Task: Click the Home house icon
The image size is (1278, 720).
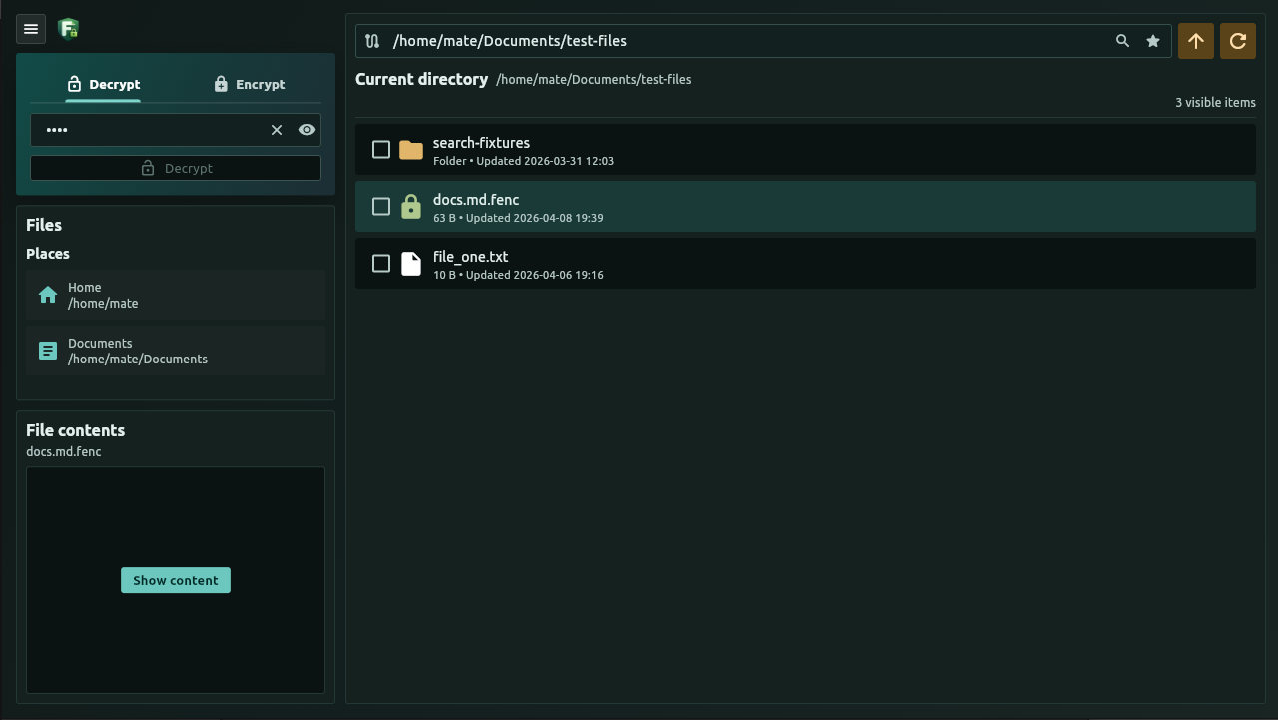Action: (x=48, y=295)
